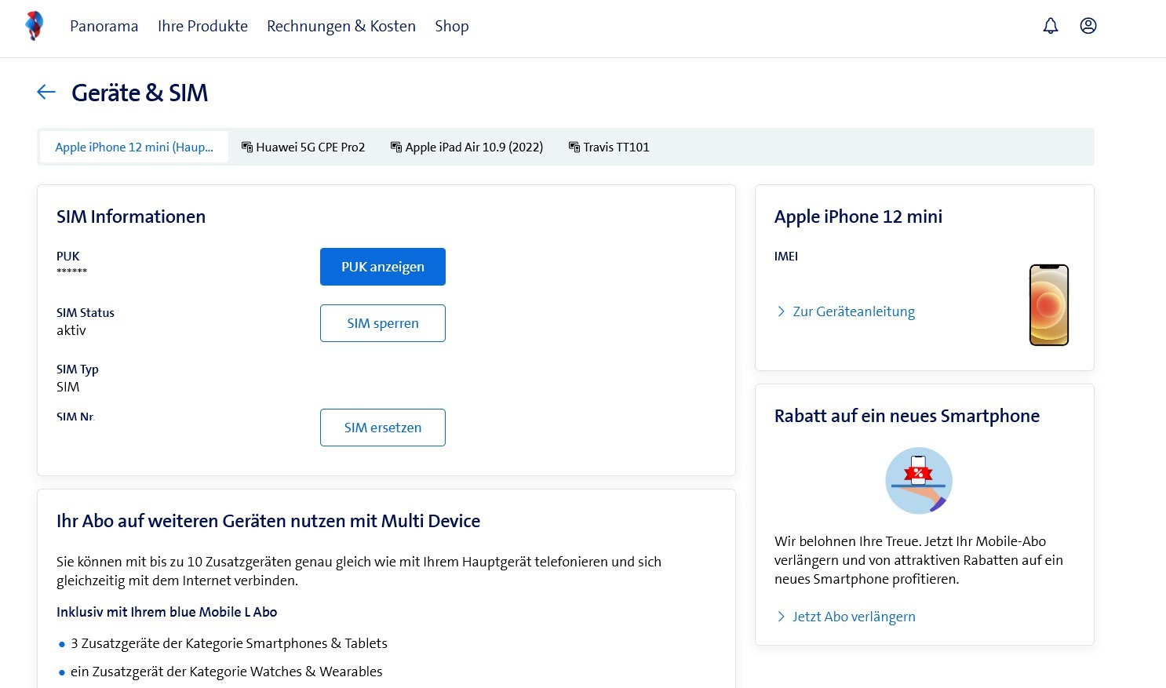Image resolution: width=1166 pixels, height=688 pixels.
Task: Open the Panorama menu
Action: pyautogui.click(x=104, y=26)
